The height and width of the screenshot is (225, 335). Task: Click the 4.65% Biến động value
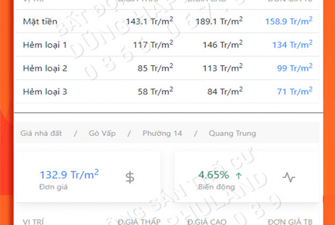click(213, 175)
